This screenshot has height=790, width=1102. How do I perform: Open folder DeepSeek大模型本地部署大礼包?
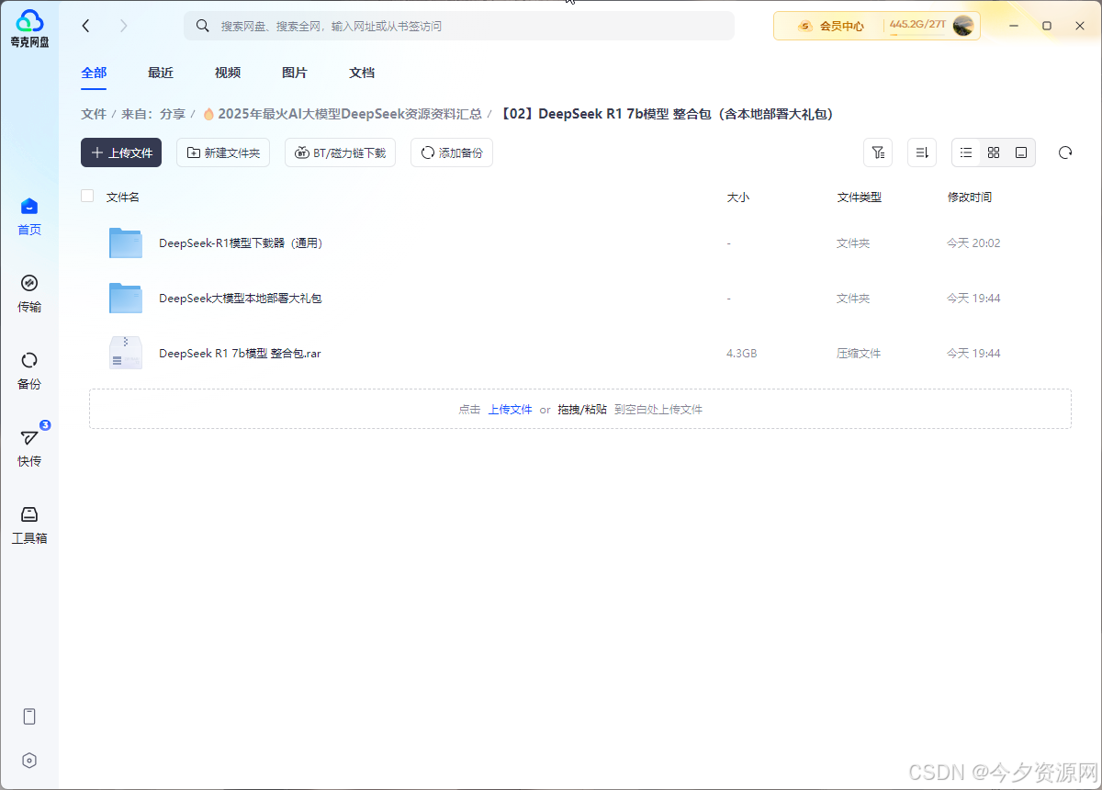click(x=241, y=299)
